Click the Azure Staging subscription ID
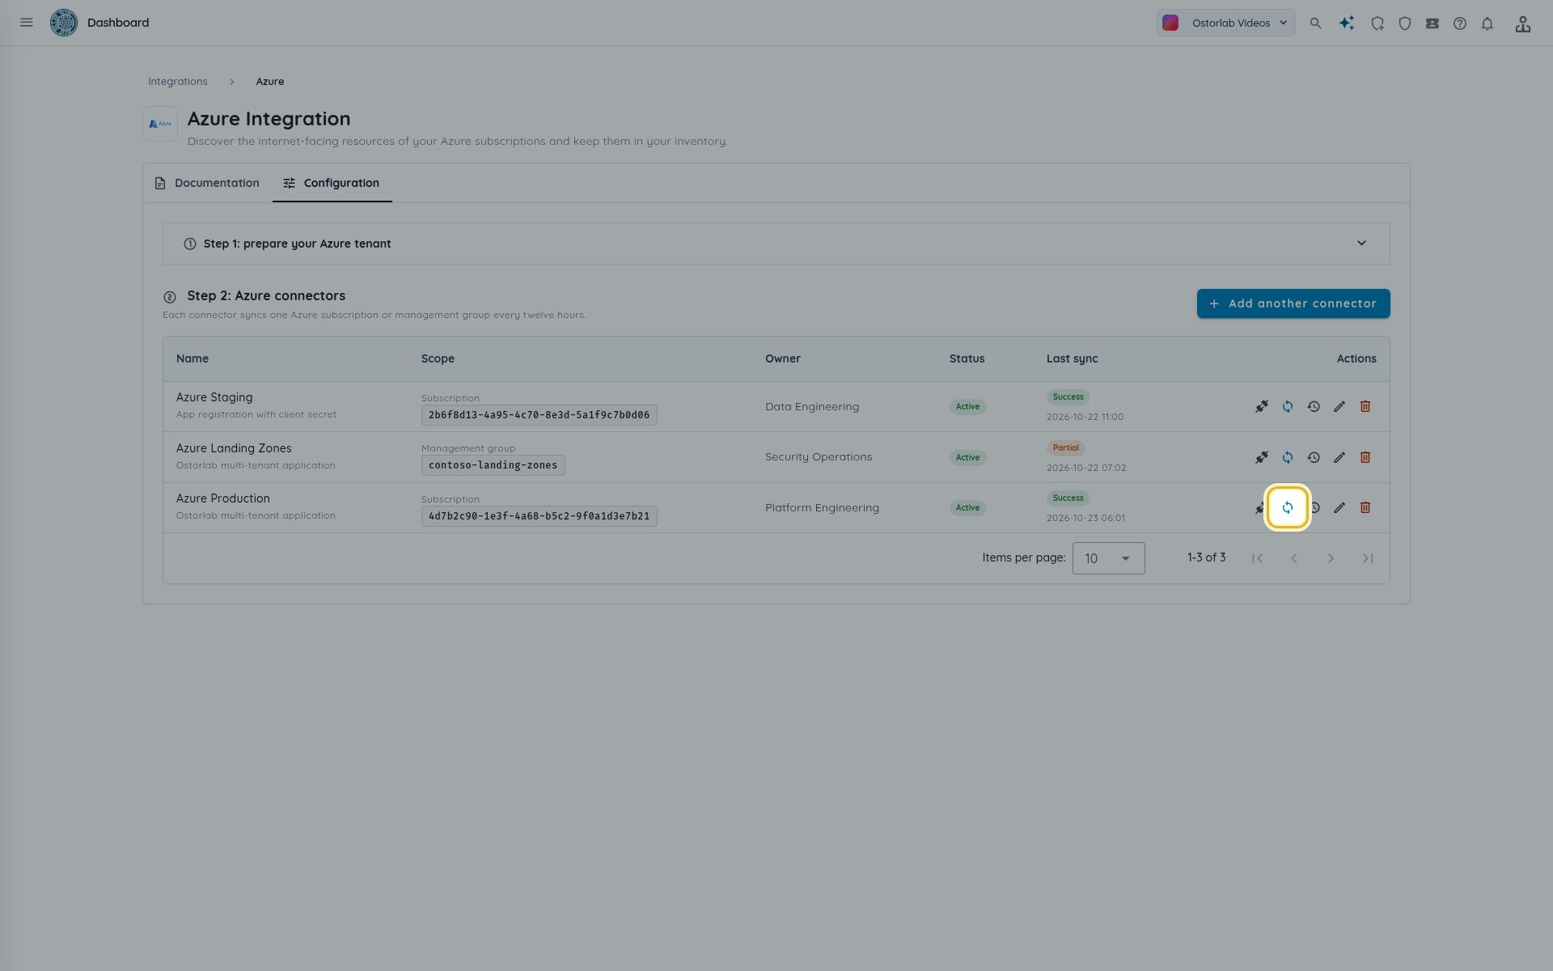The width and height of the screenshot is (1553, 971). click(x=540, y=415)
